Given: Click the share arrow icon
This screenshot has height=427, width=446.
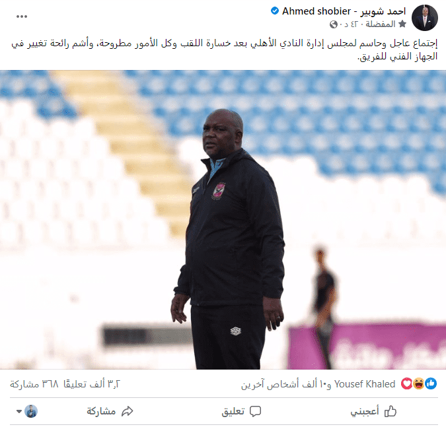Looking at the screenshot, I should tap(127, 411).
